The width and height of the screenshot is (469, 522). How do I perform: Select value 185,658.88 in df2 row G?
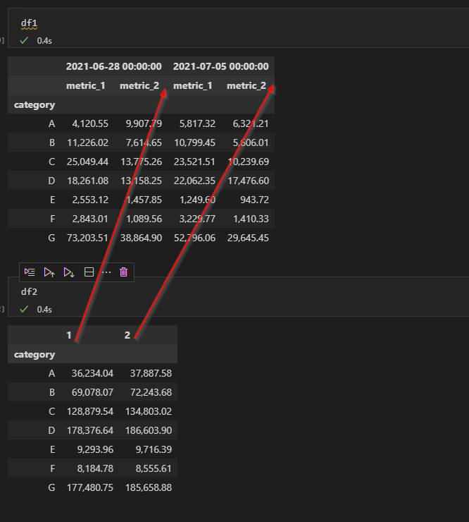pyautogui.click(x=149, y=487)
